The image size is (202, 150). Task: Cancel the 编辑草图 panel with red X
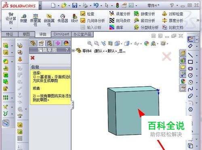tap(32, 58)
